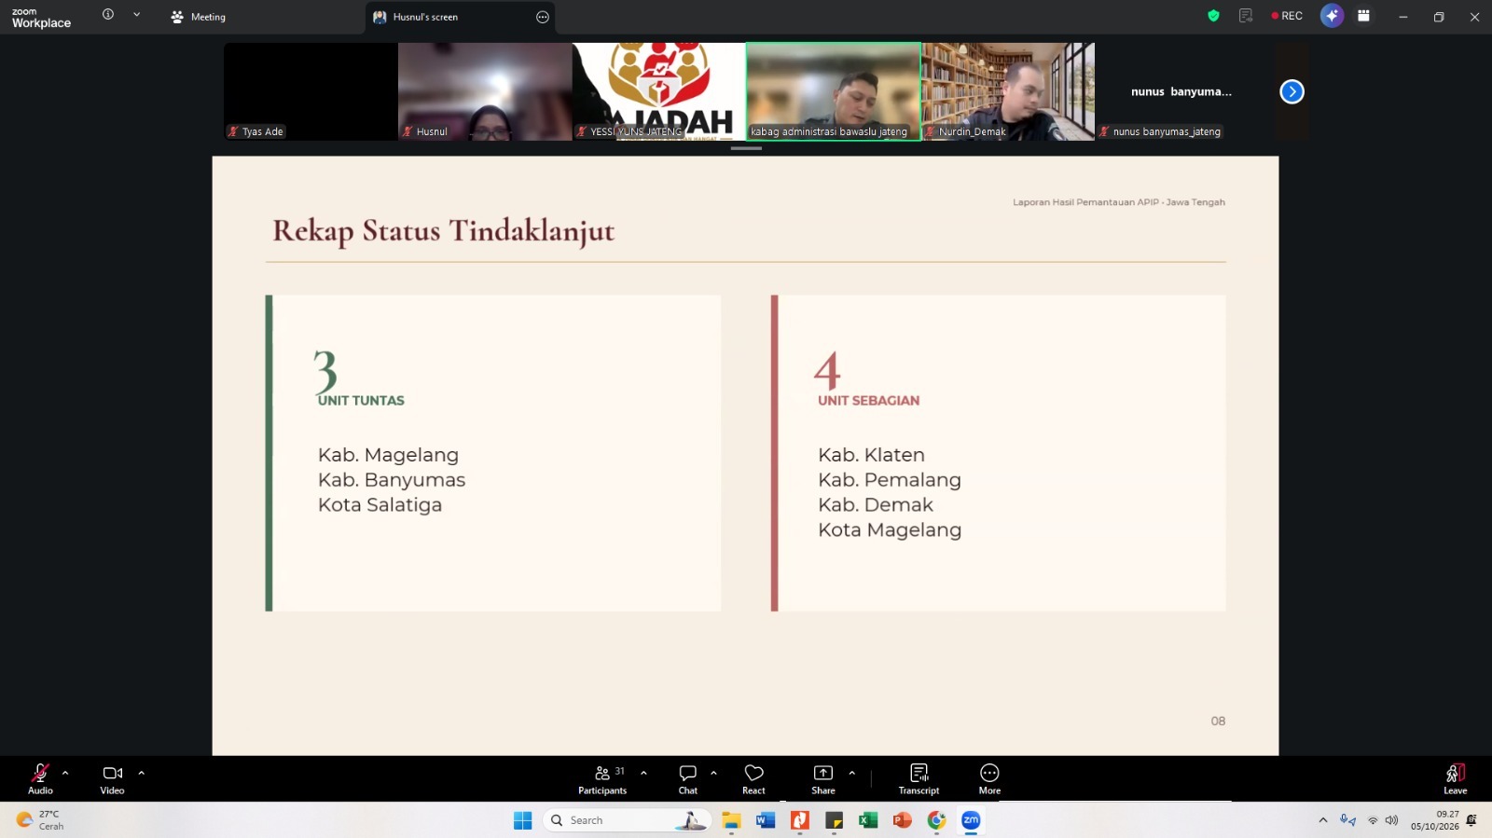Open the Chat panel
Image resolution: width=1492 pixels, height=838 pixels.
pyautogui.click(x=688, y=779)
